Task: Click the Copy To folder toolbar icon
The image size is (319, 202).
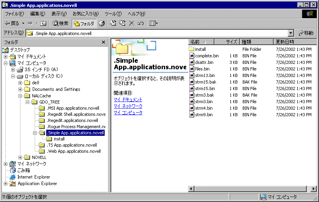Action: pos(122,23)
